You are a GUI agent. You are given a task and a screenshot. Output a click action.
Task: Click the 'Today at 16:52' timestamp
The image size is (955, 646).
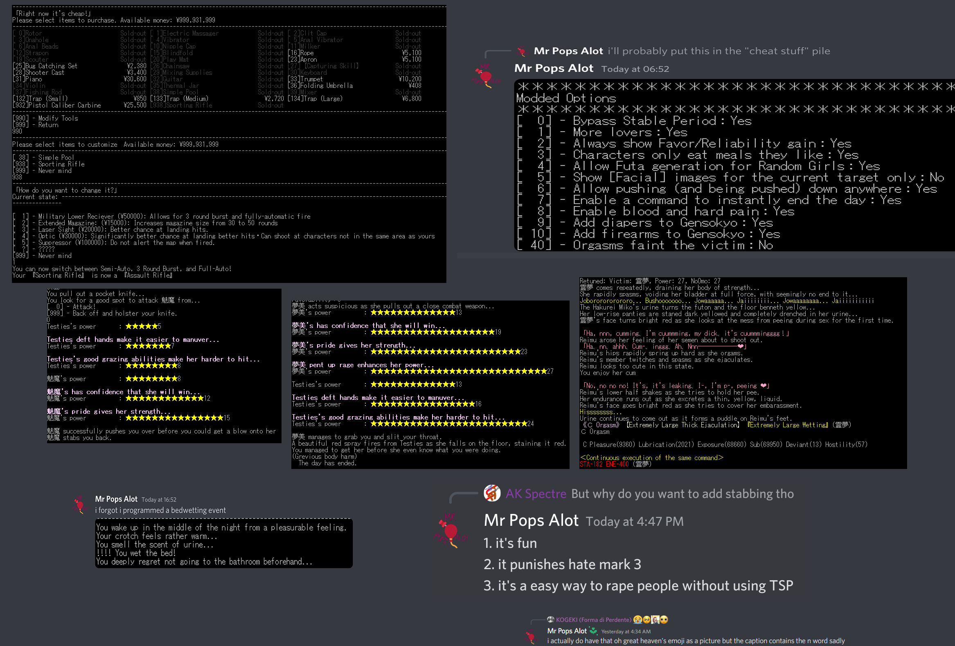tap(159, 499)
